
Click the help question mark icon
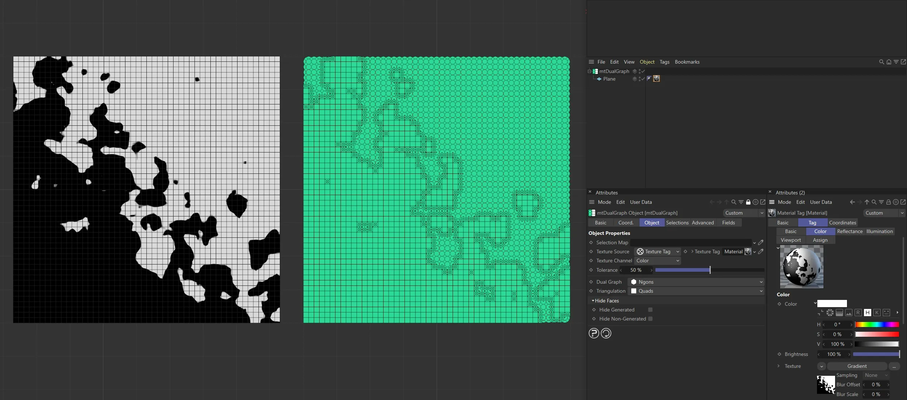pyautogui.click(x=594, y=333)
